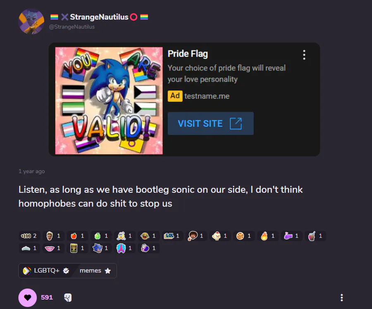Click the Pride Flag ad title
This screenshot has height=309, width=372.
[x=188, y=54]
